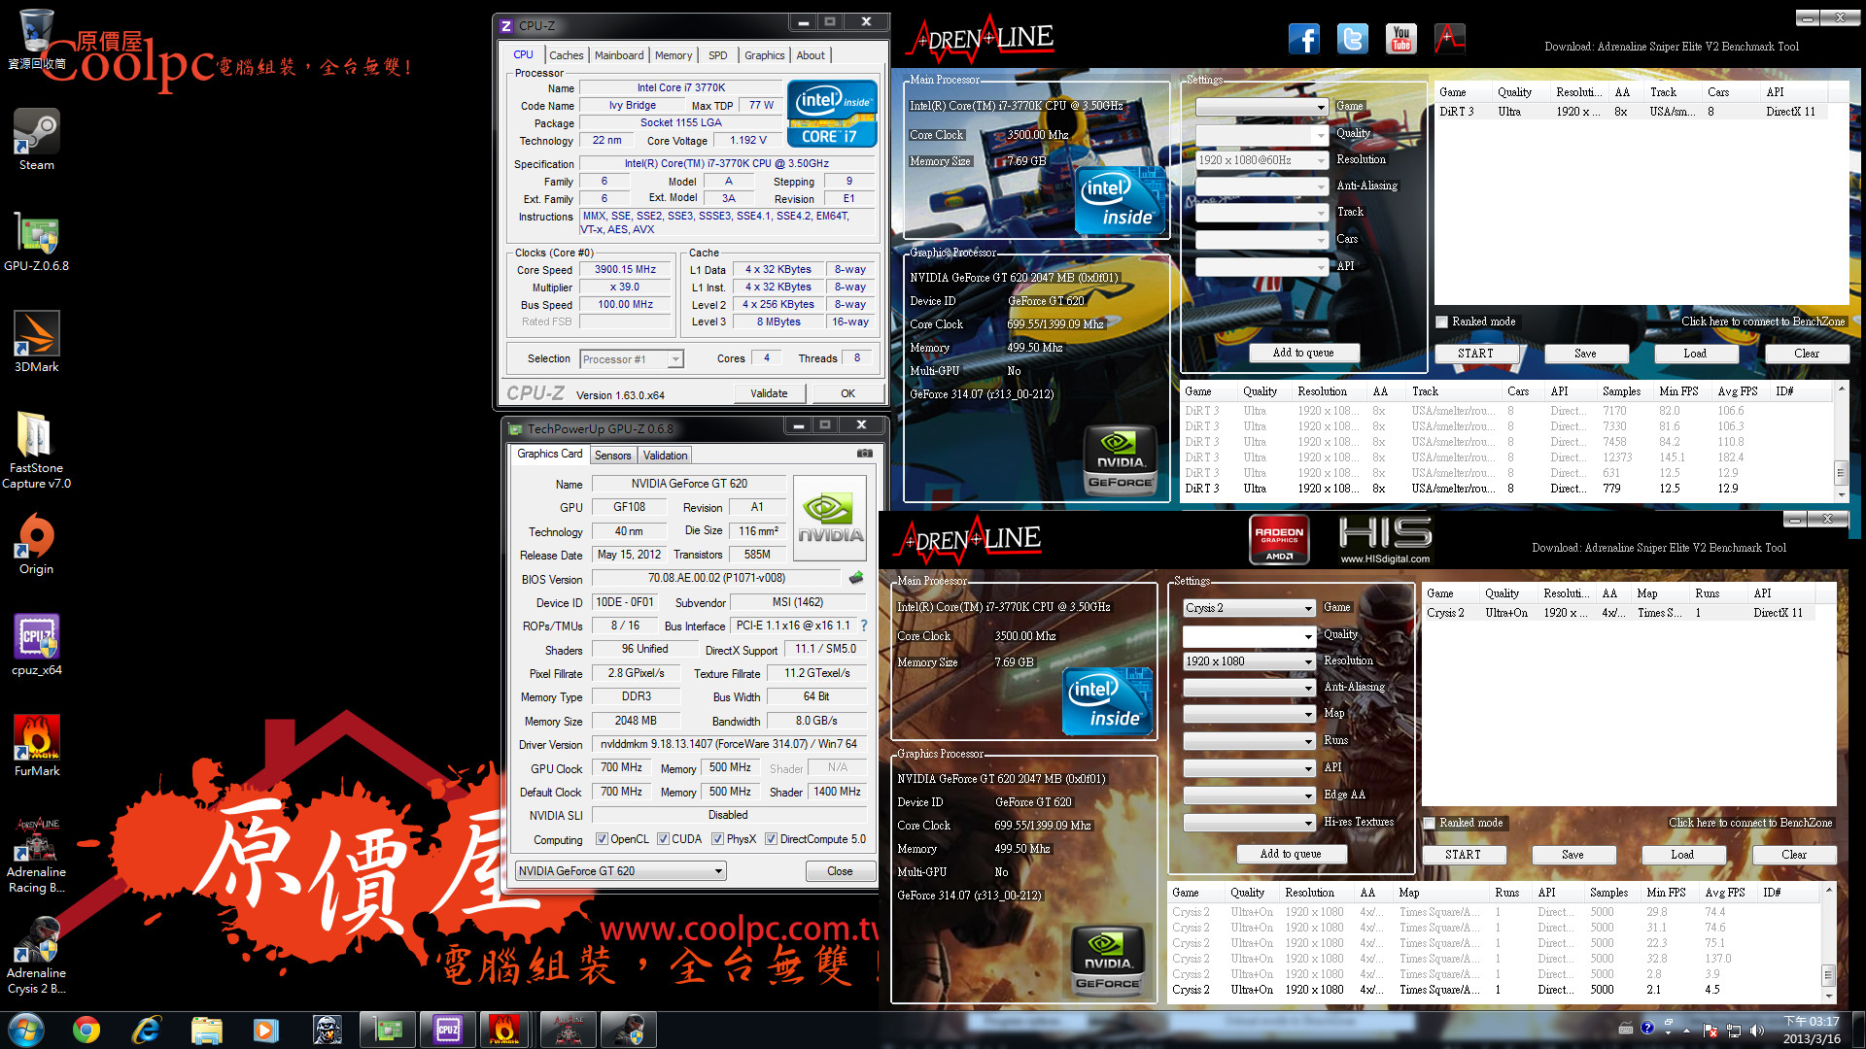Open Windows Explorer folder on taskbar
Image resolution: width=1866 pixels, height=1049 pixels.
click(206, 1030)
